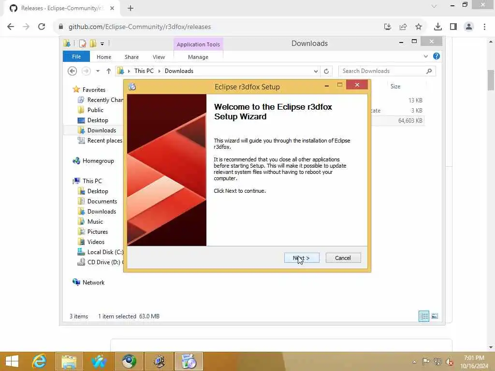Select Network in navigation pane
The image size is (495, 371).
(93, 282)
